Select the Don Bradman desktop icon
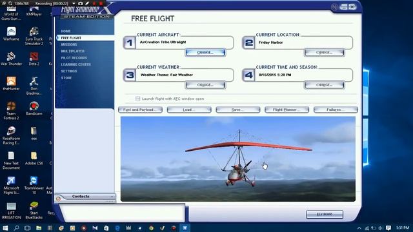The height and width of the screenshot is (232, 413). [34, 86]
